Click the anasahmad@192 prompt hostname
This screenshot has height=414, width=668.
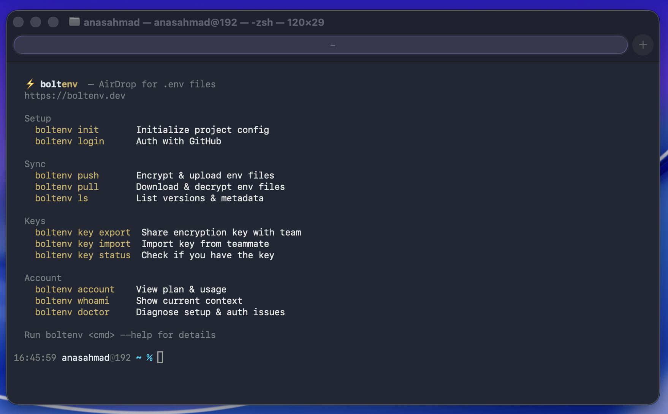[96, 358]
